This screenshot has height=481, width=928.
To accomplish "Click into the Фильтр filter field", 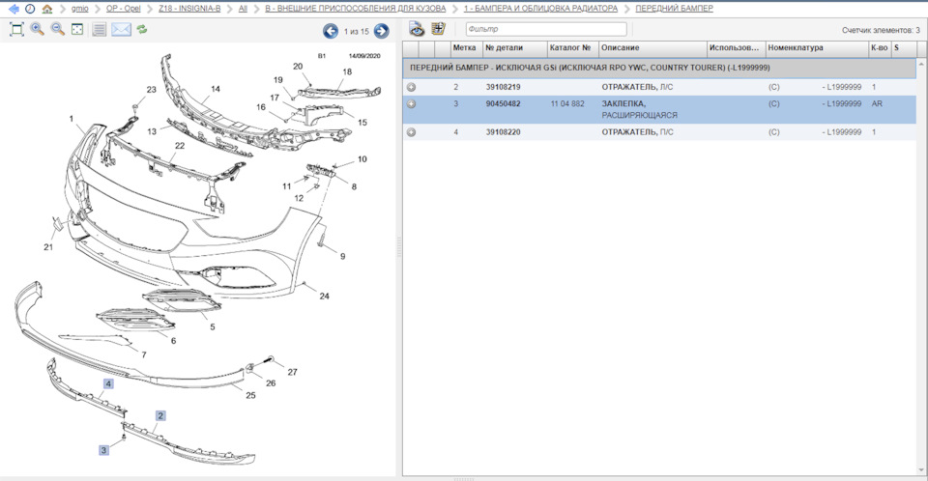I will (545, 29).
